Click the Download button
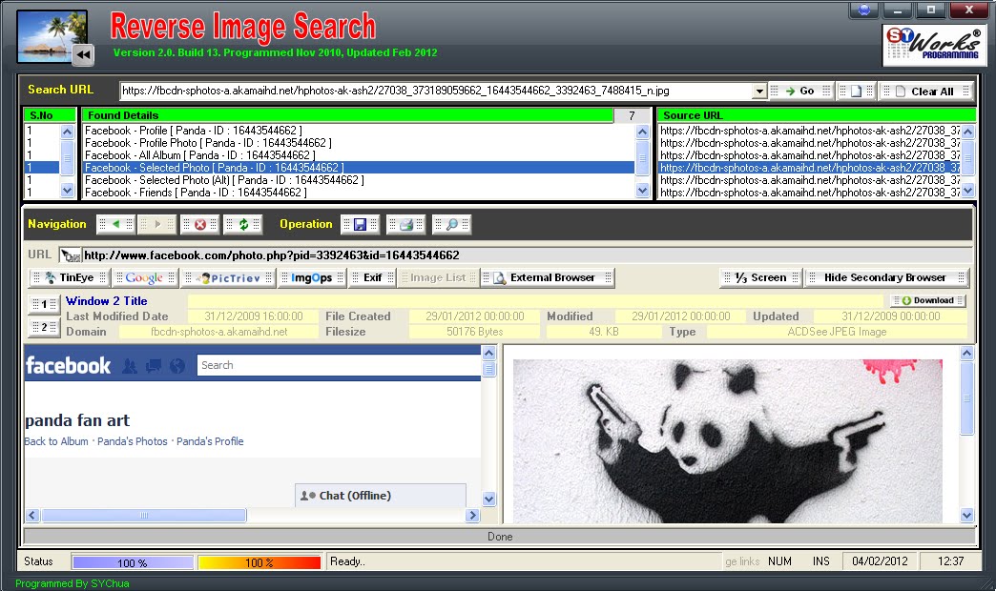Image resolution: width=996 pixels, height=591 pixels. [928, 300]
